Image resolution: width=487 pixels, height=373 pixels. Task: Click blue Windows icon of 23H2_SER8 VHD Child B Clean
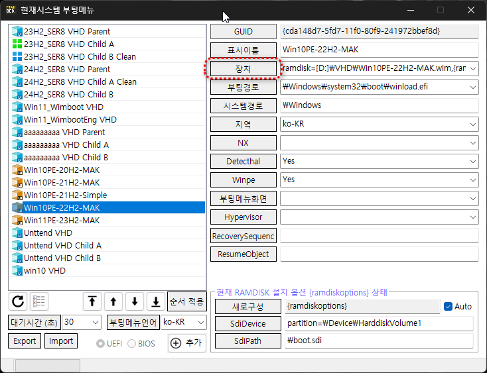click(x=17, y=57)
